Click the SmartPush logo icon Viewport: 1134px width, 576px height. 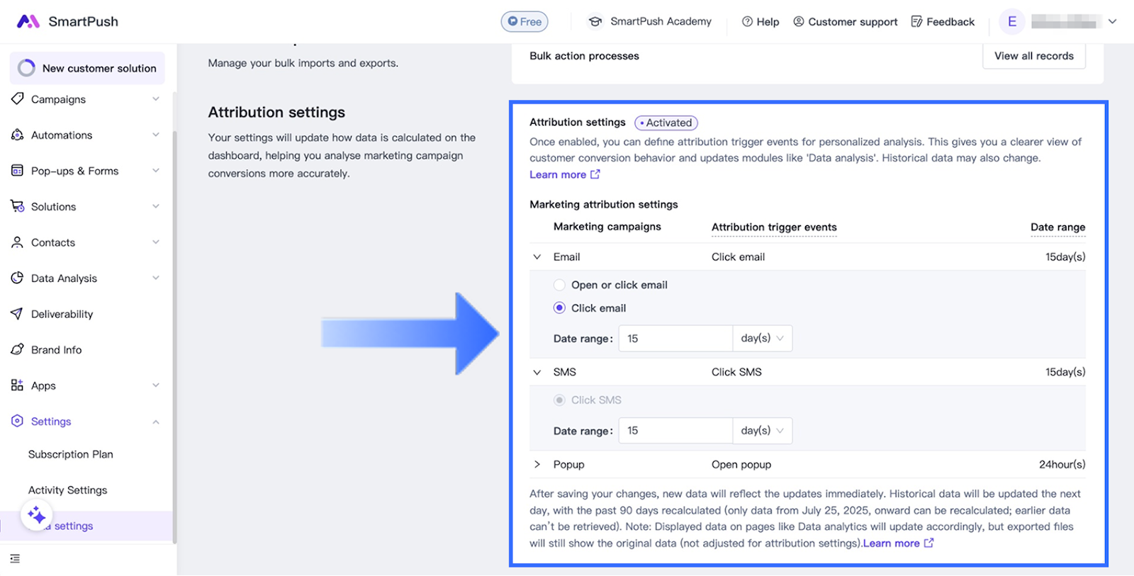[x=28, y=21]
